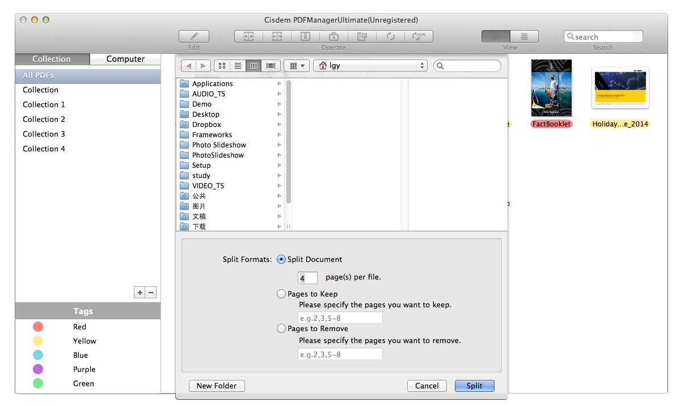Click the Edit pencil toolbar icon
This screenshot has height=406, width=684.
pyautogui.click(x=194, y=36)
